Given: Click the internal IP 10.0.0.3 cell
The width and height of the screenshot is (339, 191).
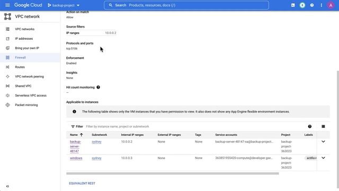Looking at the screenshot, I should pos(127,158).
